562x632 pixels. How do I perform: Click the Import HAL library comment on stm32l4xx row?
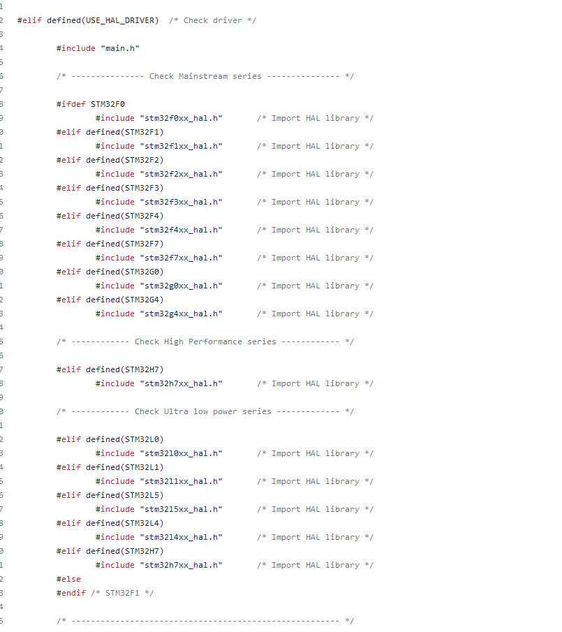click(x=315, y=537)
